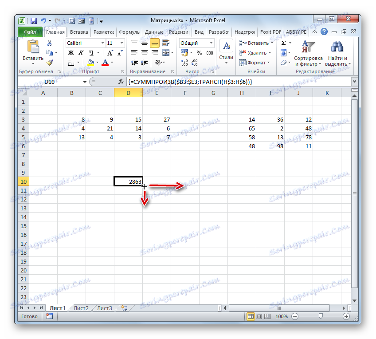Click the Clear eraser icon

click(284, 63)
